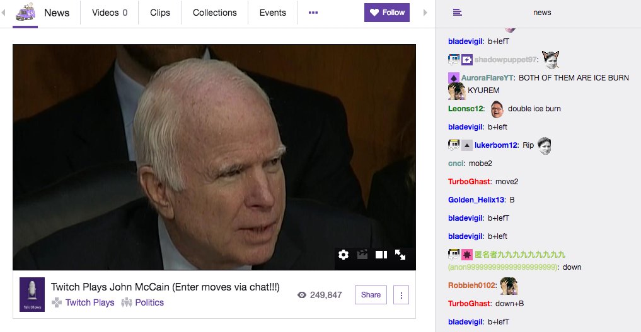
Task: Click lukerbom12's chat badge icon
Action: tap(454, 145)
